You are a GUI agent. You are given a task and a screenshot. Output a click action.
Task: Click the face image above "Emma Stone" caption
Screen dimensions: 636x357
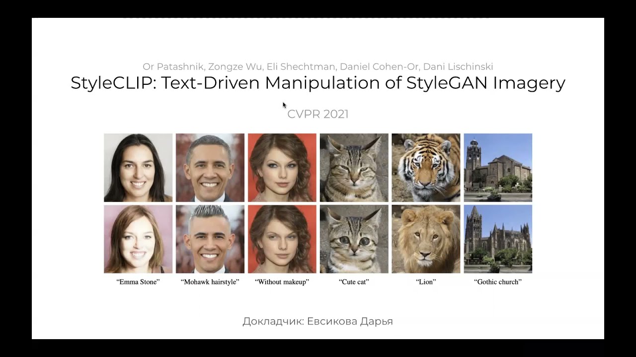pyautogui.click(x=138, y=239)
